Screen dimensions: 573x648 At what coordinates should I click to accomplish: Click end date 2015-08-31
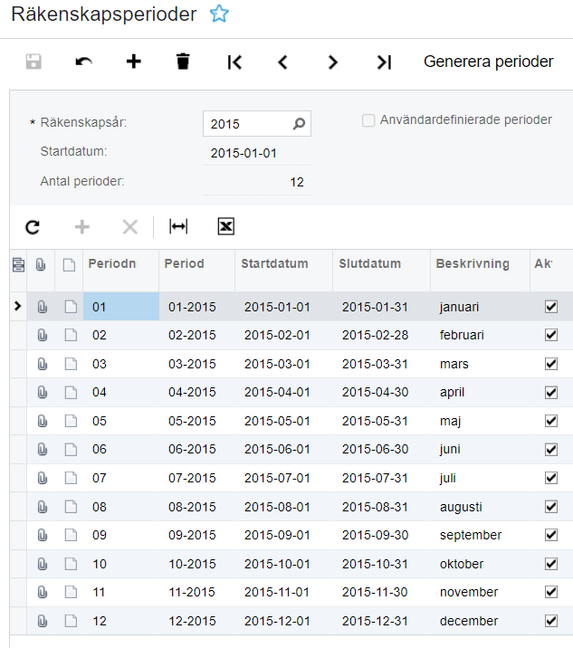381,507
